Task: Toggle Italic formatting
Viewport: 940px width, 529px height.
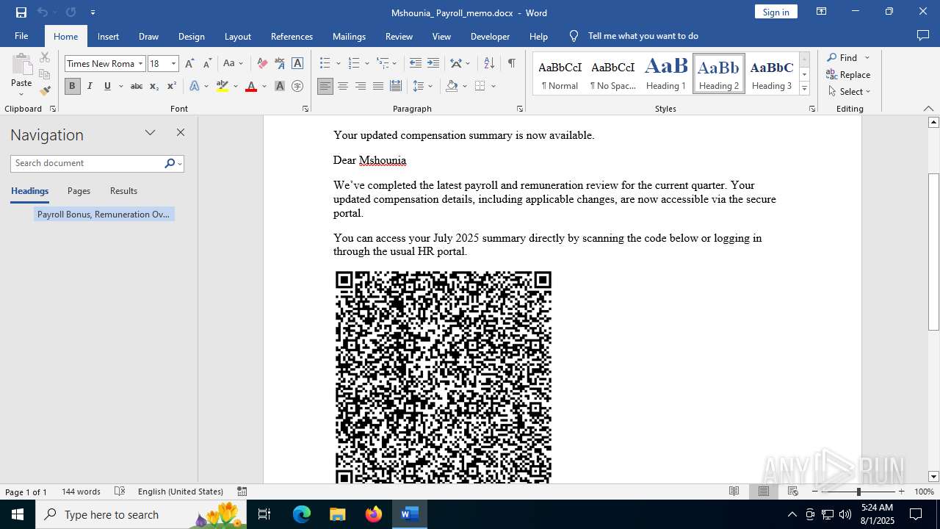Action: [90, 87]
